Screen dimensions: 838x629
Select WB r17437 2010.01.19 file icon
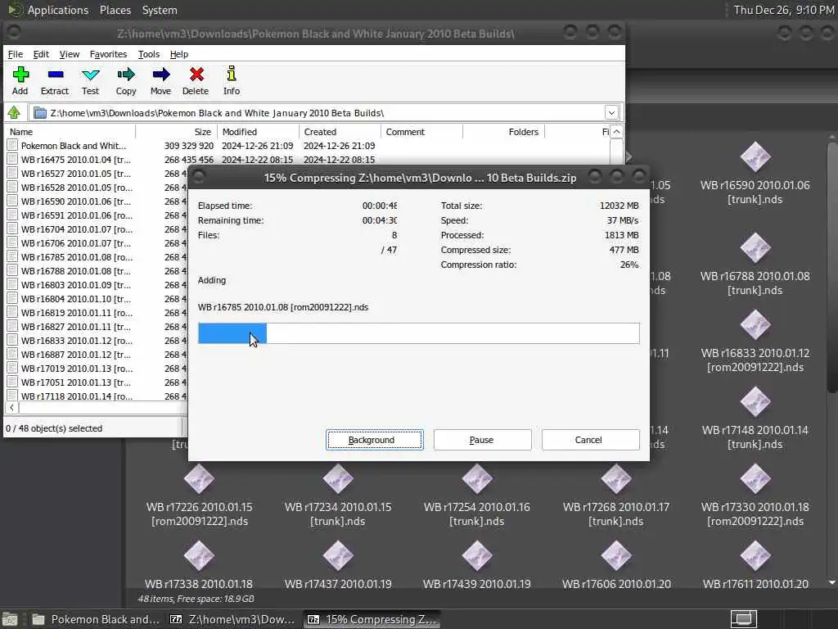point(338,556)
